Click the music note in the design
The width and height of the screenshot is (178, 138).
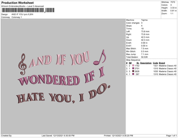(x=100, y=57)
